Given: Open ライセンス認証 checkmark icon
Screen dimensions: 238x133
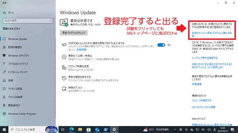Looking at the screenshot, I should [4, 89].
